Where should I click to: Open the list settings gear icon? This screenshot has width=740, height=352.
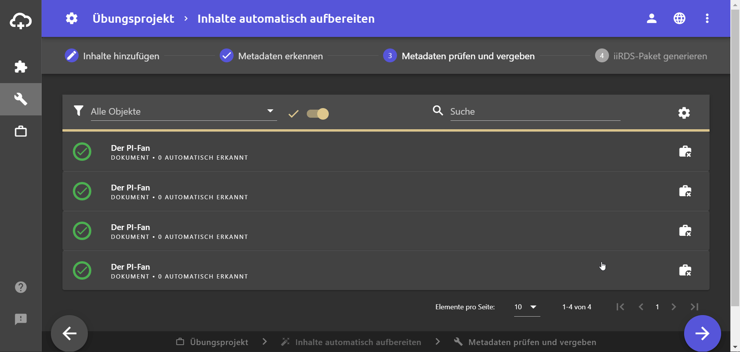tap(684, 113)
